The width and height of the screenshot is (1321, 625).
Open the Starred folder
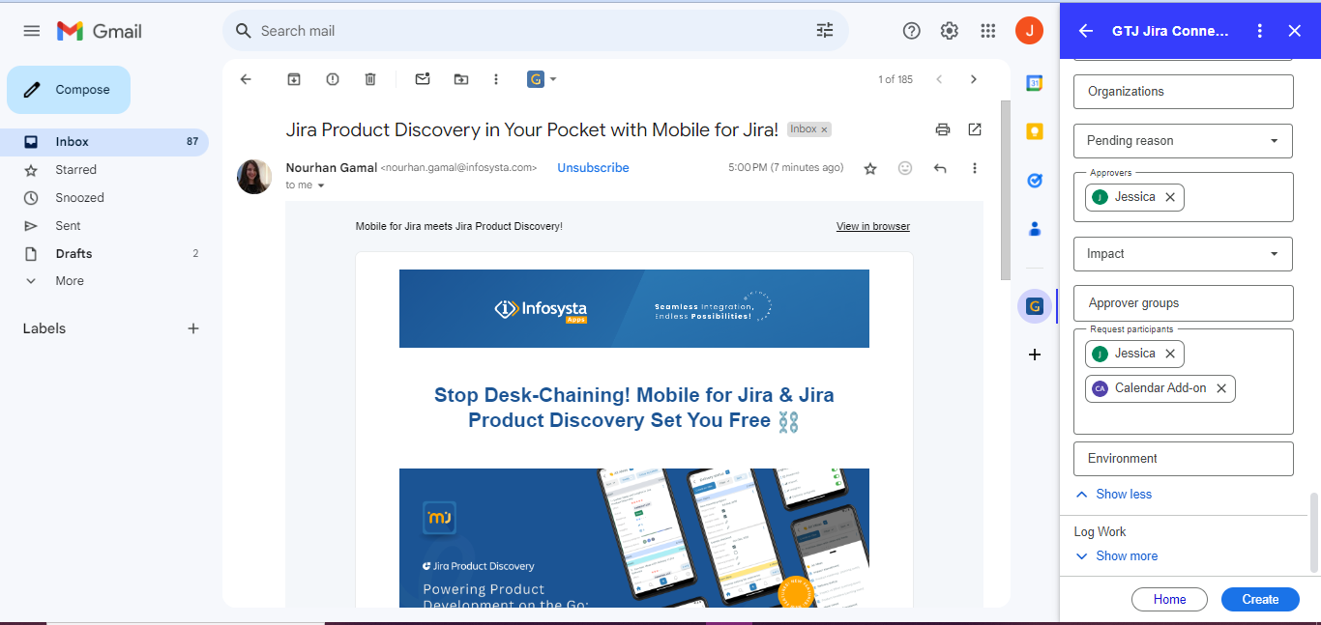75,170
